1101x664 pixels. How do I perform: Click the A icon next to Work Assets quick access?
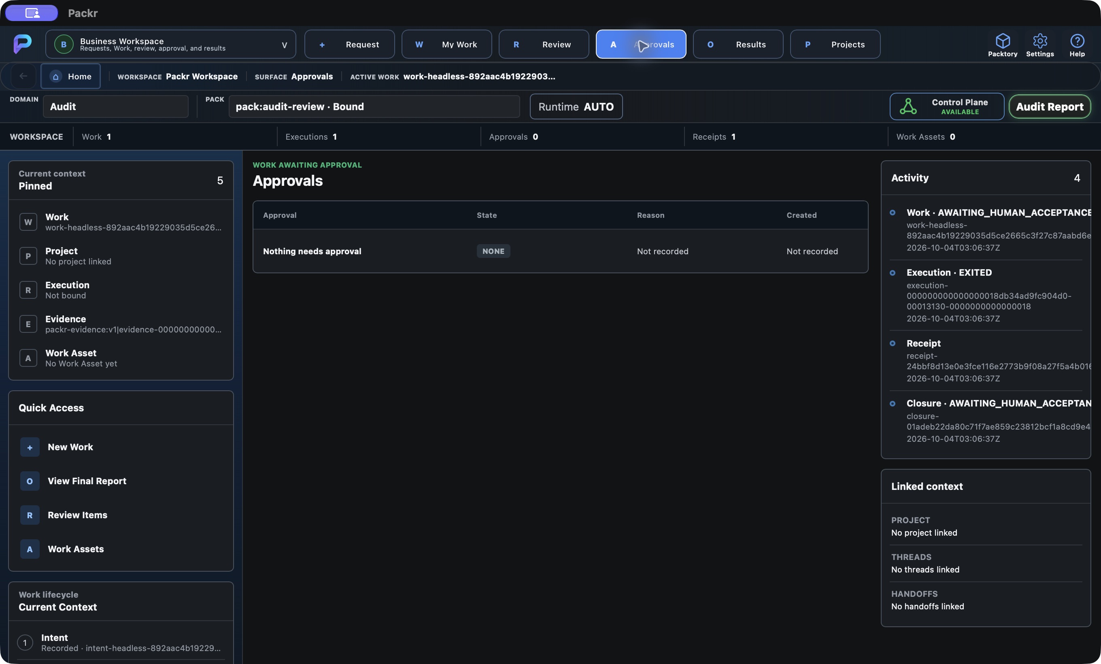(x=30, y=549)
